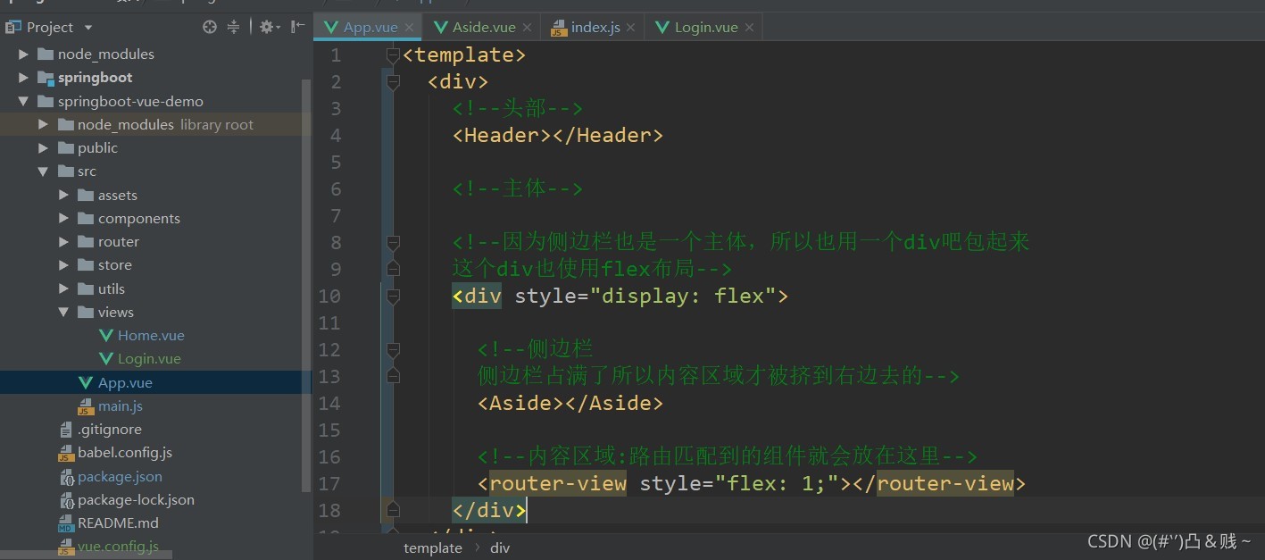Expand the utils folder
This screenshot has width=1265, height=560.
(63, 288)
